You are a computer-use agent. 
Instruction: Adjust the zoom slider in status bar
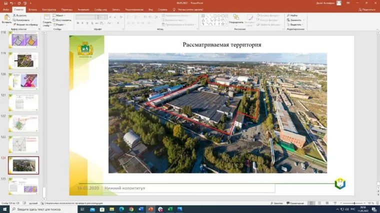pyautogui.click(x=354, y=203)
